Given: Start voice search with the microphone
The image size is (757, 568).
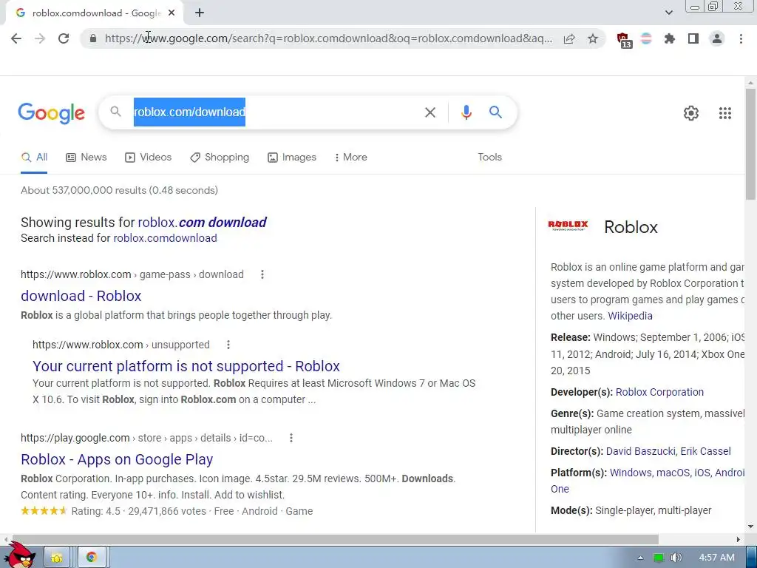Looking at the screenshot, I should (x=466, y=112).
